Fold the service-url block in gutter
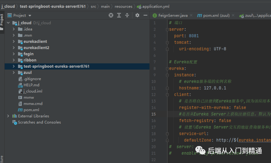Image resolution: width=271 pixels, height=163 pixels. [167, 134]
